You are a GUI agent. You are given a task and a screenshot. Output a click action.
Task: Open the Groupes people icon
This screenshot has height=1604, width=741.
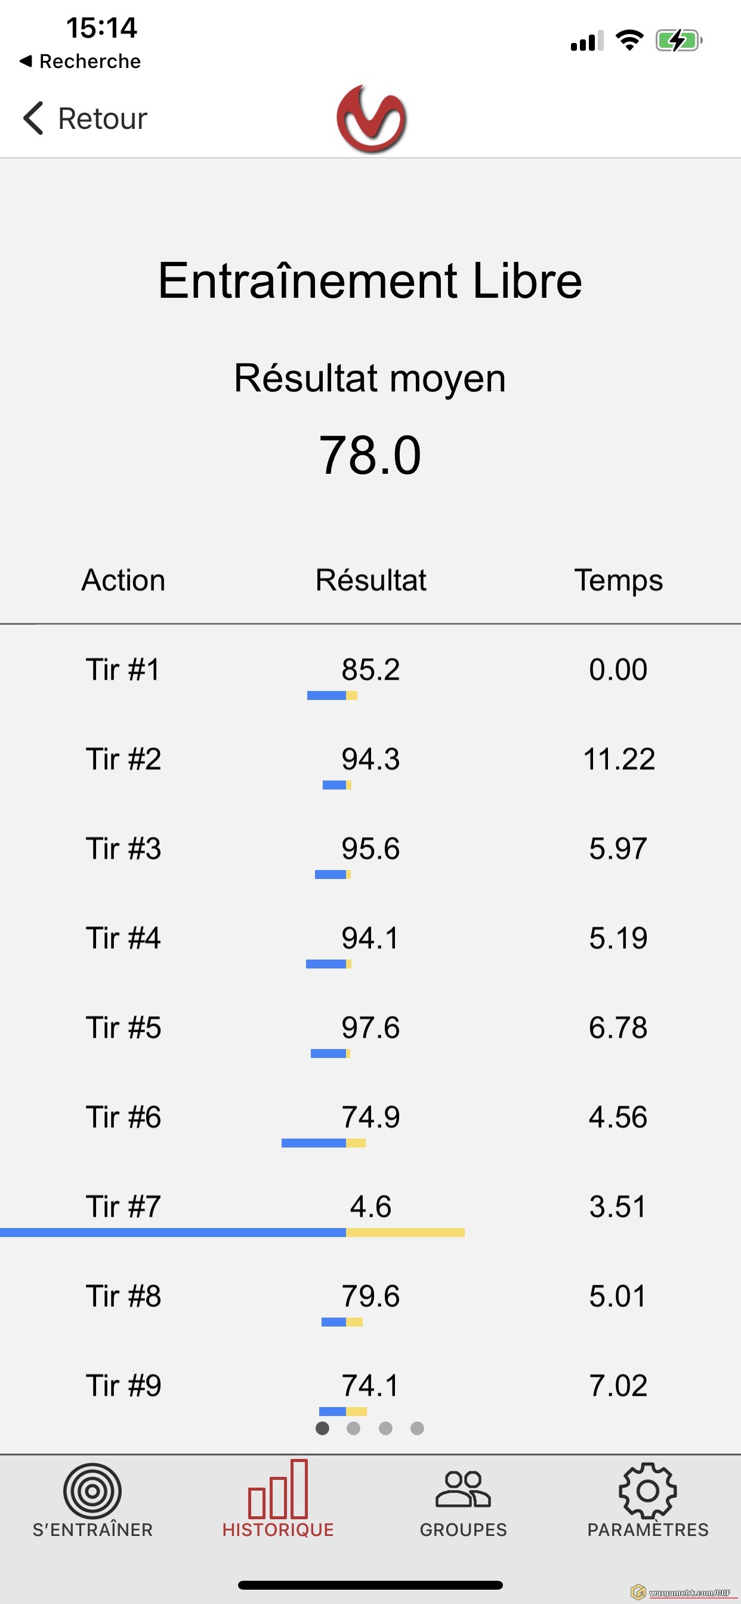(464, 1489)
